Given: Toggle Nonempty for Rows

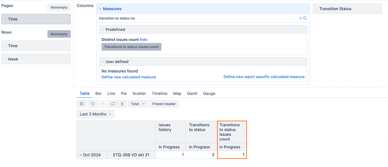Looking at the screenshot, I should tap(59, 34).
